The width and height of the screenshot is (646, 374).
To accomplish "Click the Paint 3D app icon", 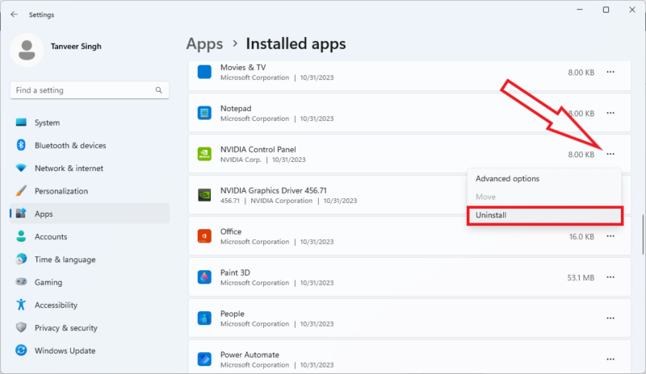I will tap(204, 277).
